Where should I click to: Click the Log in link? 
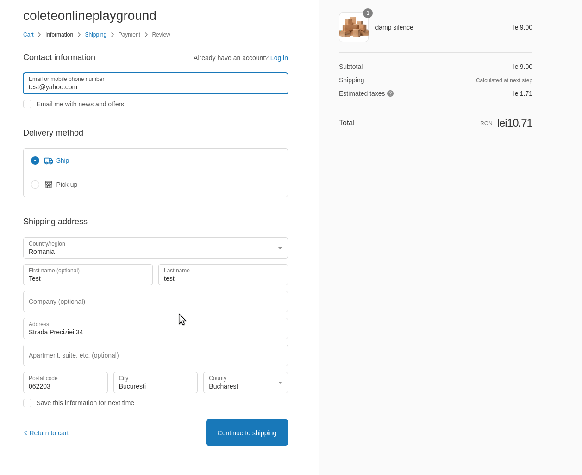[279, 58]
